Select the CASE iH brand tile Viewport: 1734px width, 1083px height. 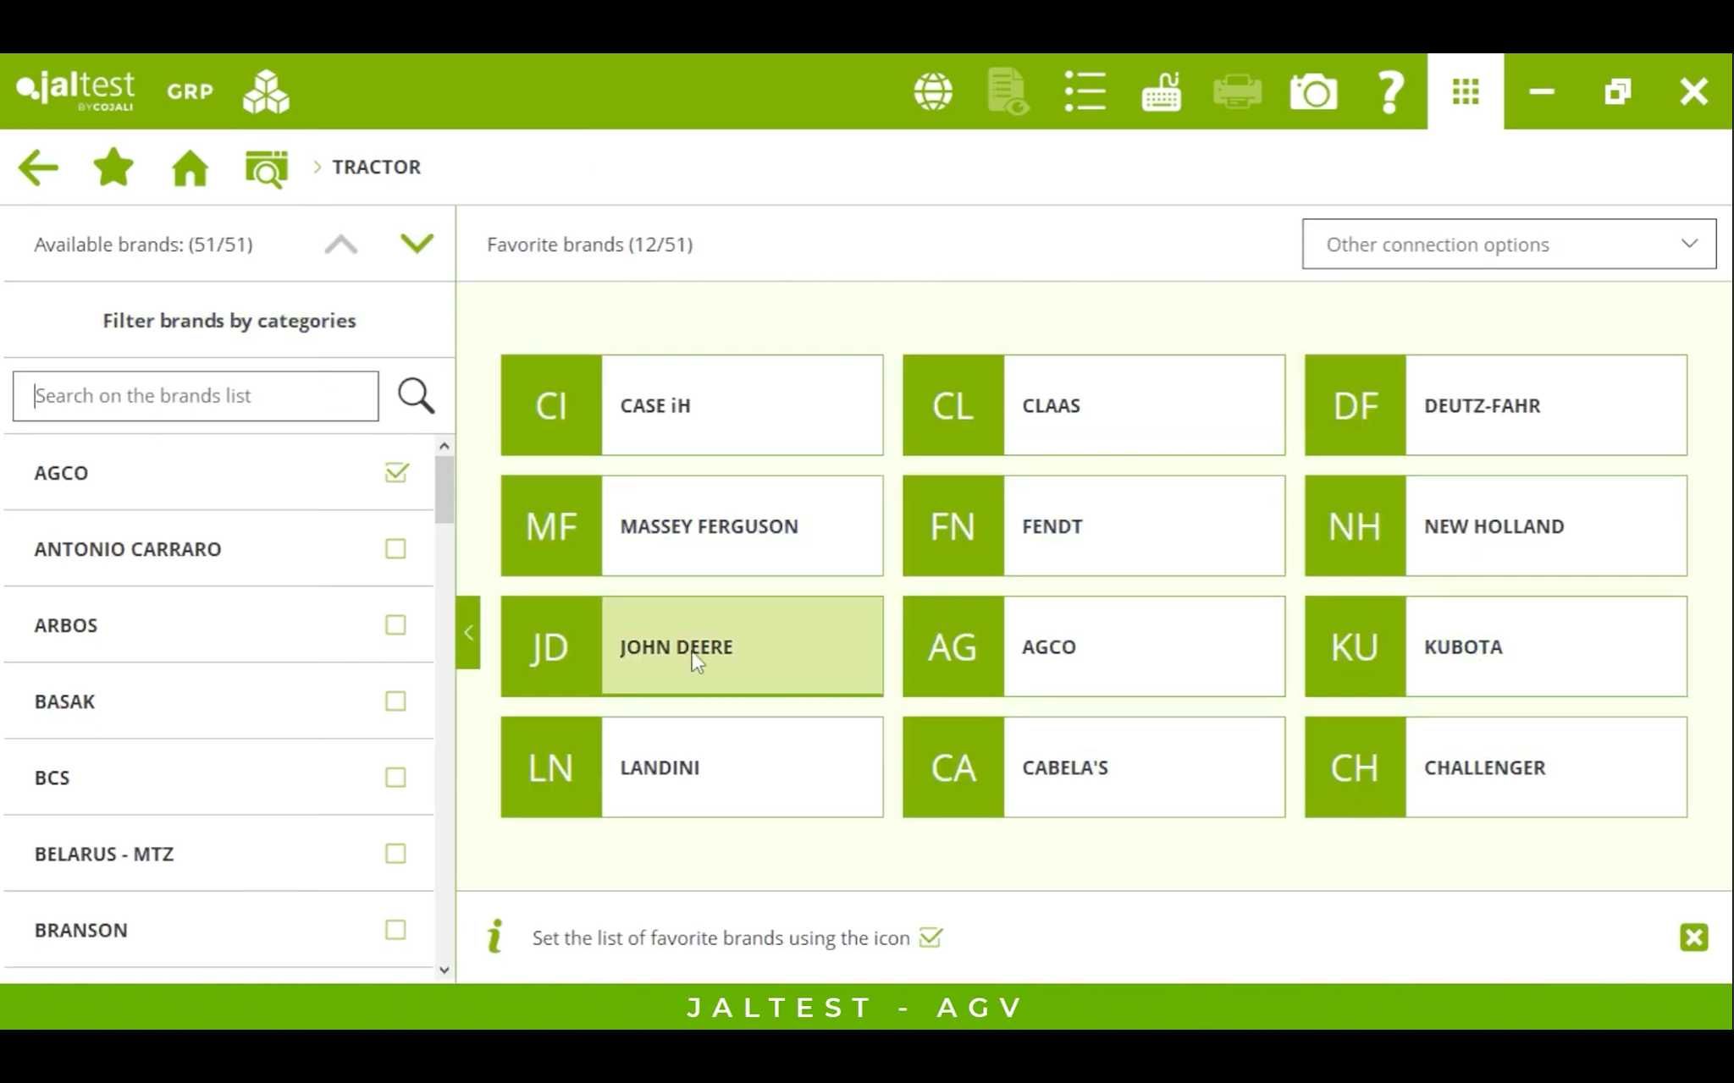[692, 405]
